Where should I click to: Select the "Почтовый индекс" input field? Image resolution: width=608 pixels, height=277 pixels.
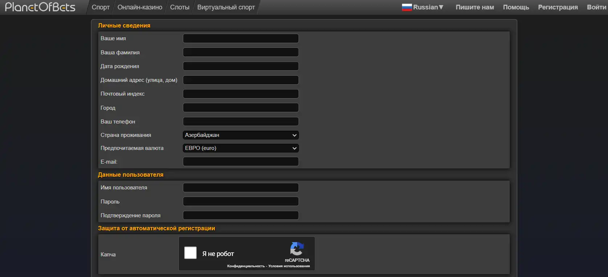(241, 94)
